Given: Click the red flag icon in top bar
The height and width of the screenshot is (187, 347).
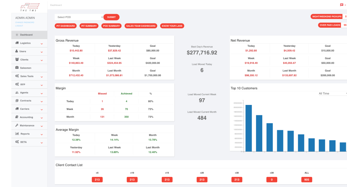Looking at the screenshot, I should pyautogui.click(x=342, y=5).
